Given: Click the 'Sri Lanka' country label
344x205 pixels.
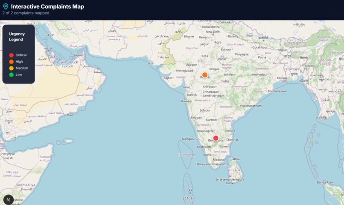Looking at the screenshot, I should pyautogui.click(x=234, y=170).
